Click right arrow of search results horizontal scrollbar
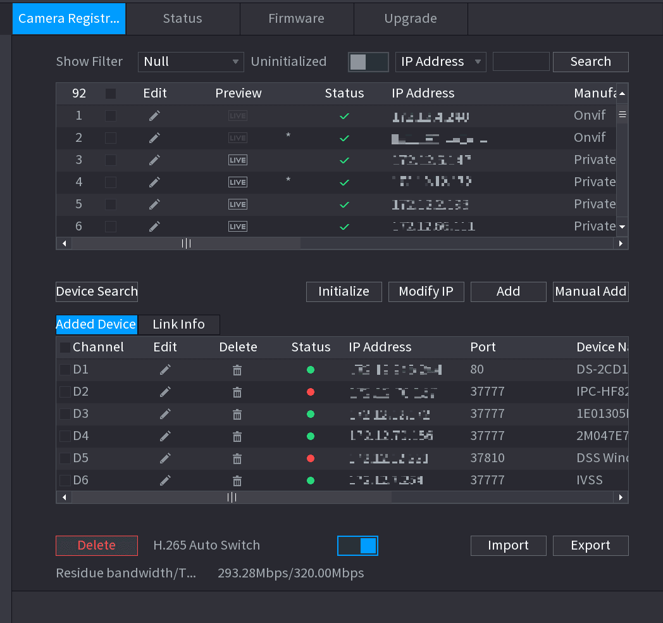663x623 pixels. [x=621, y=243]
